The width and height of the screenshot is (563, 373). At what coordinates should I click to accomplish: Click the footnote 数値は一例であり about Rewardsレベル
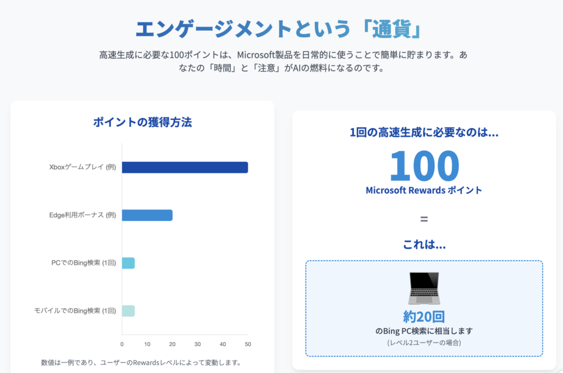pos(141,363)
